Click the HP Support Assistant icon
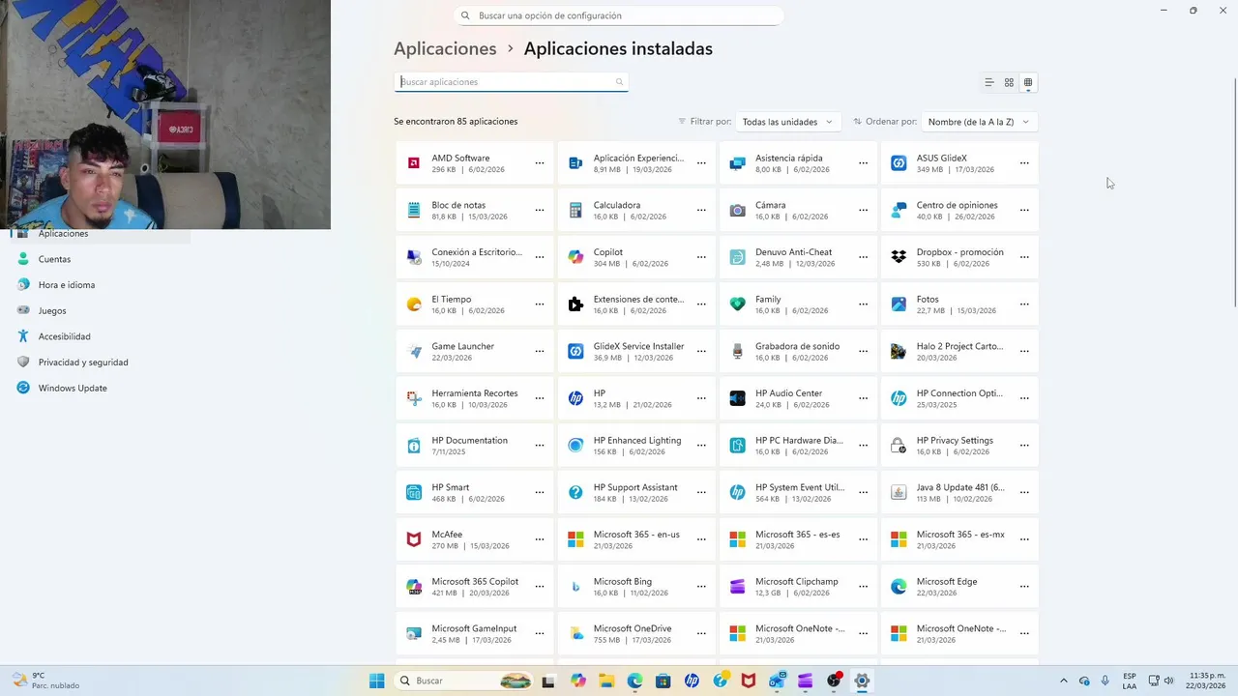1238x696 pixels. tap(575, 492)
